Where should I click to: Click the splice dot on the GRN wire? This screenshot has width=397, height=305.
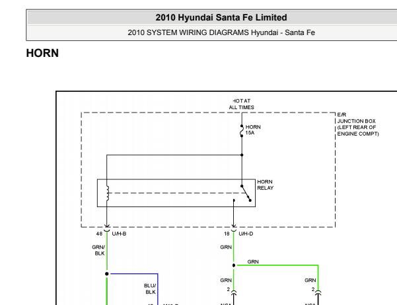[x=234, y=265]
